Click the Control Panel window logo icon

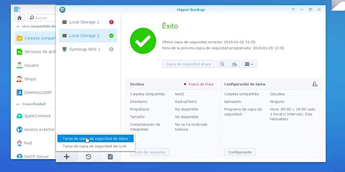[17, 9]
